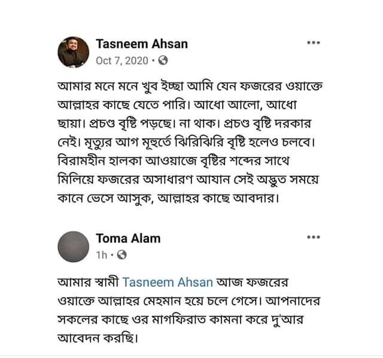Click the final line আবেদন করছি in Toma's post

(x=97, y=338)
